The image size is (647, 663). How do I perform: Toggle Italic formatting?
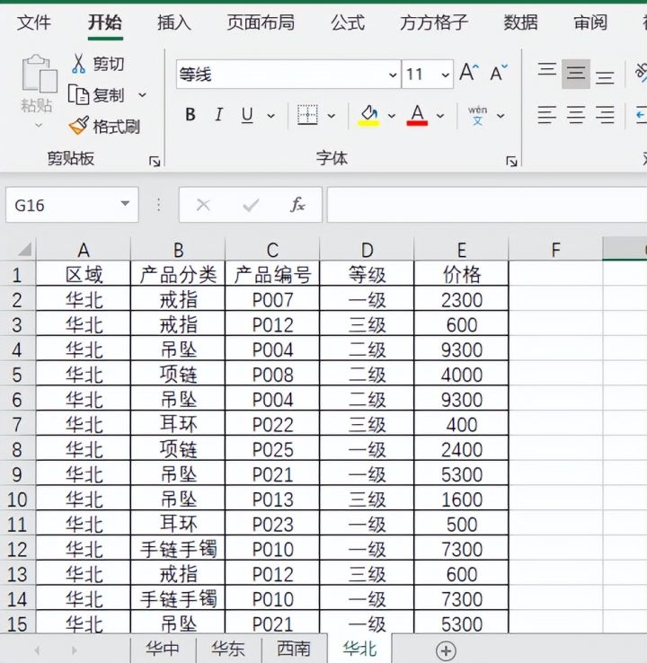coord(218,115)
